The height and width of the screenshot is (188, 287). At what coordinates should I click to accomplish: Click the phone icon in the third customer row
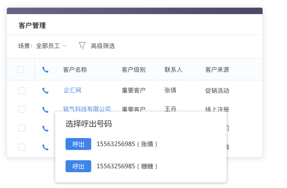pos(45,128)
